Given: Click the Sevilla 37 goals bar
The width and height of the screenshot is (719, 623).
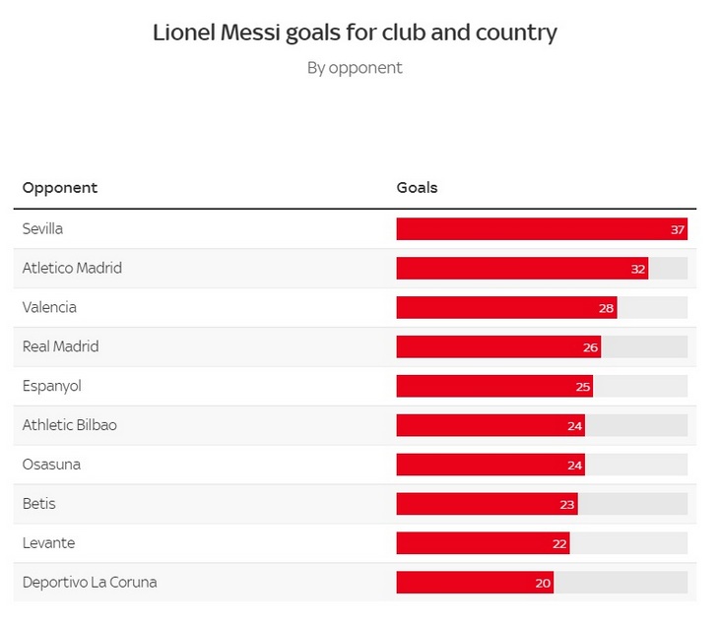Looking at the screenshot, I should point(541,229).
